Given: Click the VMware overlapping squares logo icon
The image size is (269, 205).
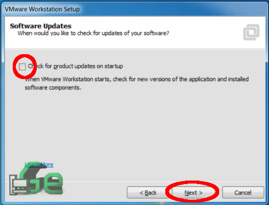Looking at the screenshot, I should [251, 32].
